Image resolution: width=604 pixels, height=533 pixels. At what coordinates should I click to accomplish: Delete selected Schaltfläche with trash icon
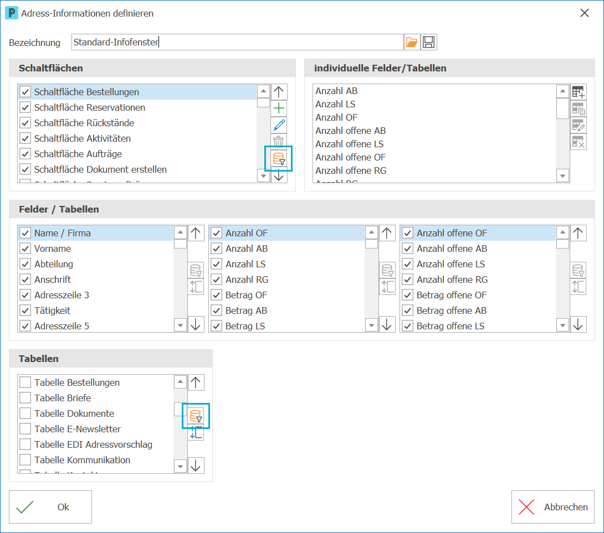(x=279, y=141)
